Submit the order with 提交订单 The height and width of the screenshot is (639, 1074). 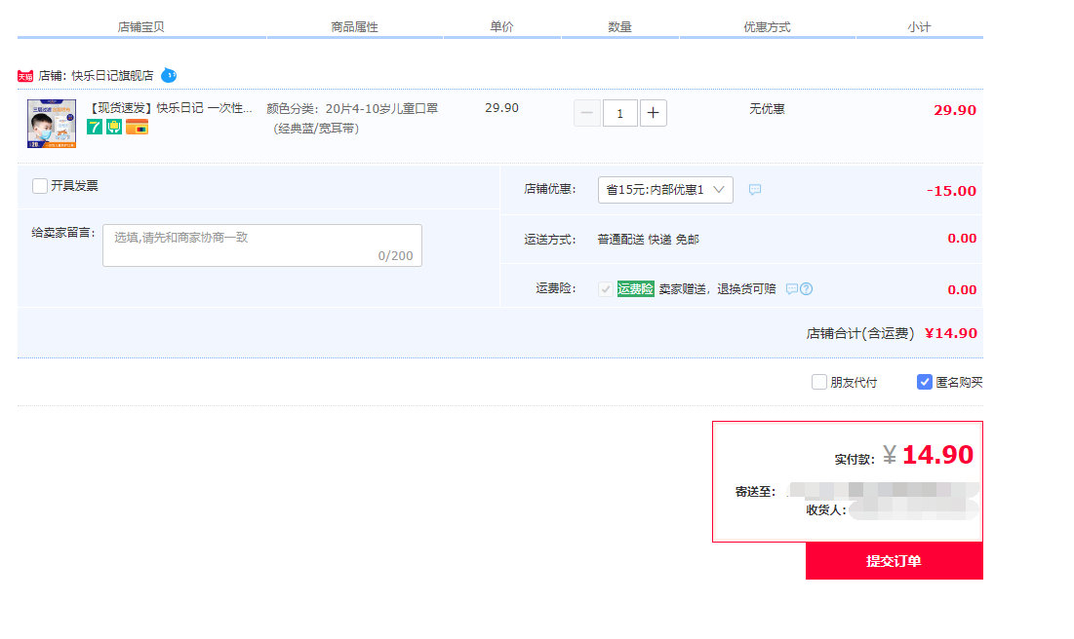[x=894, y=561]
